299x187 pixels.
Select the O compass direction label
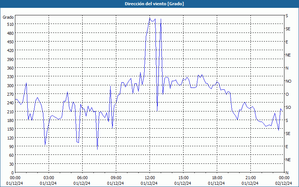tap(287, 94)
